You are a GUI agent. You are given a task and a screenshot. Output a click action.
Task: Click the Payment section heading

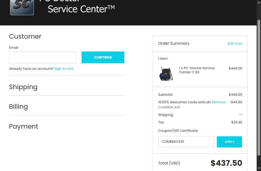pyautogui.click(x=24, y=126)
